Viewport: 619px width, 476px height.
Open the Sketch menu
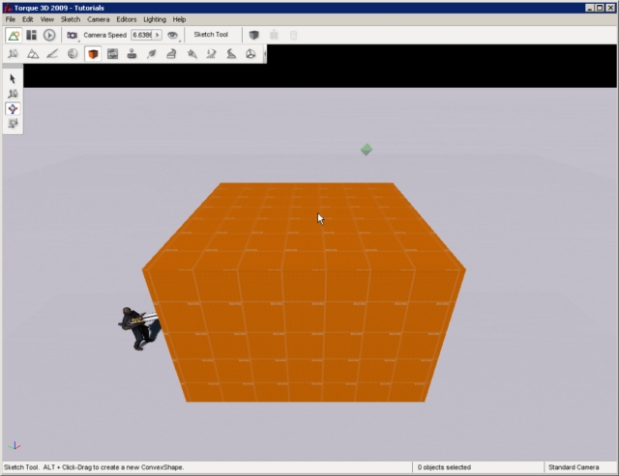(x=71, y=19)
